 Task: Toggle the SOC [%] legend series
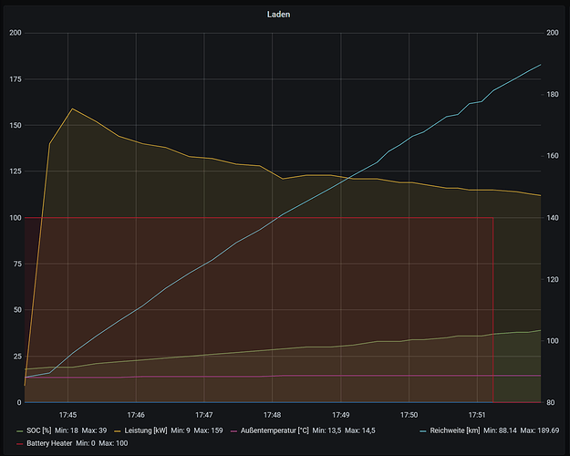39,430
